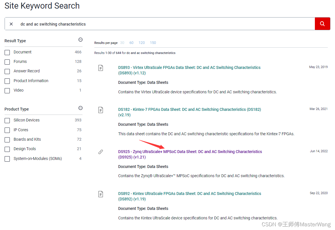Click the Product Type heading
Viewport: 335px width, 230px height.
(x=17, y=109)
